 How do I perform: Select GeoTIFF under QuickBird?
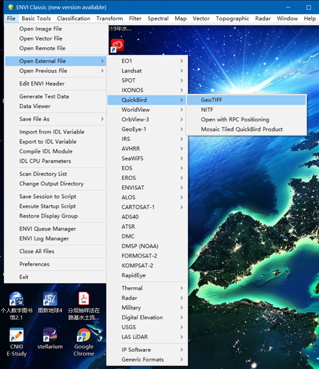[246, 100]
